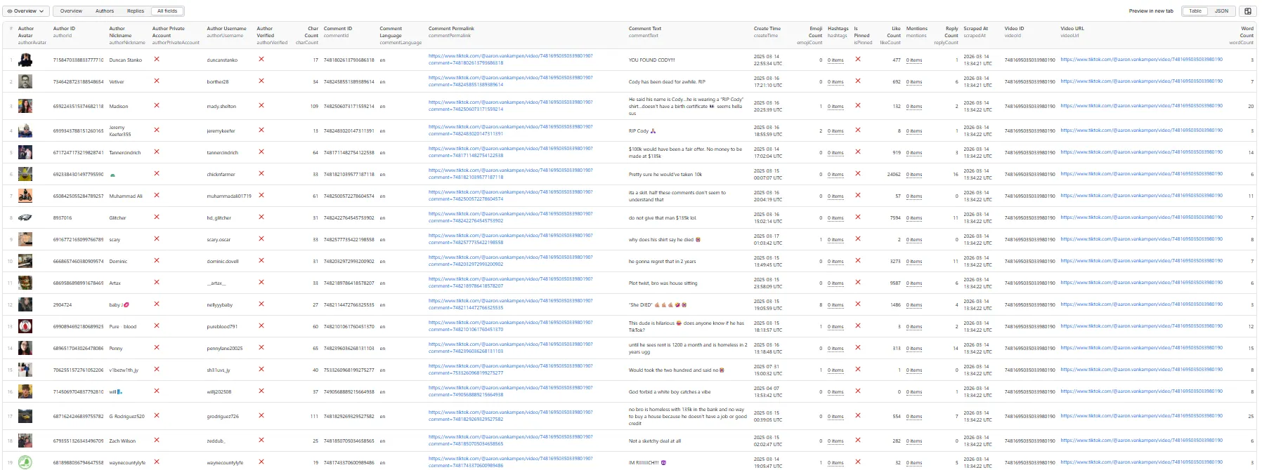Open comment permalink in Duncan Stanko row
The width and height of the screenshot is (1262, 470).
(510, 60)
